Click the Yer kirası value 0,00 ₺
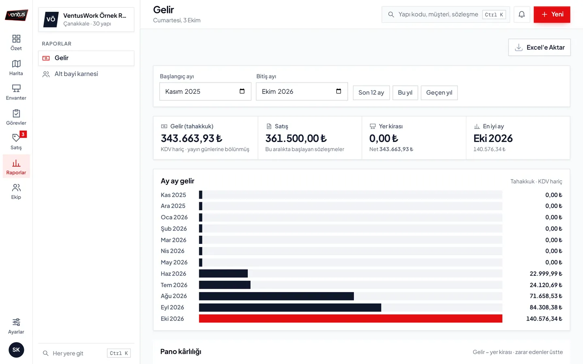This screenshot has width=583, height=364. pyautogui.click(x=384, y=139)
